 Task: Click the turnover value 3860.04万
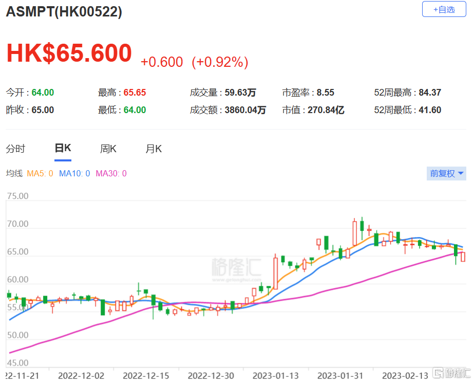click(x=245, y=110)
